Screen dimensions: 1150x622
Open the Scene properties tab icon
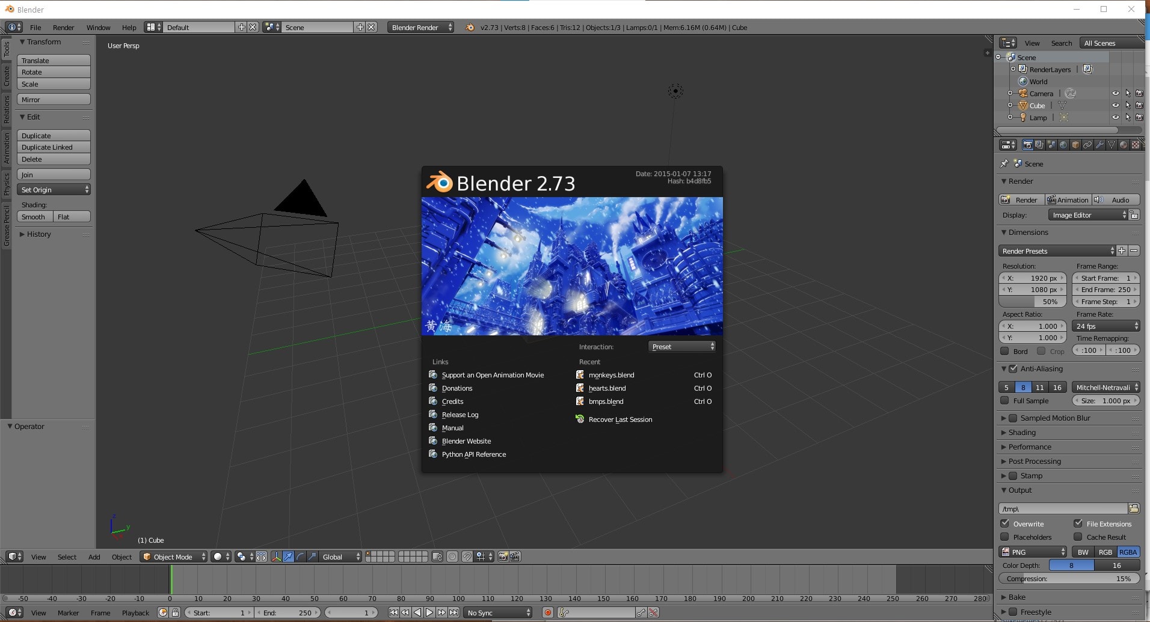click(1051, 145)
